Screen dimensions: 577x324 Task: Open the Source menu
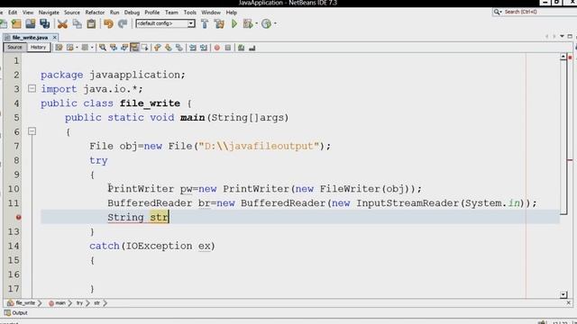(72, 12)
